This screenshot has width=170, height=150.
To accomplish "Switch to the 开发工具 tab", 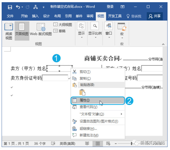I will pyautogui.click(x=115, y=16).
